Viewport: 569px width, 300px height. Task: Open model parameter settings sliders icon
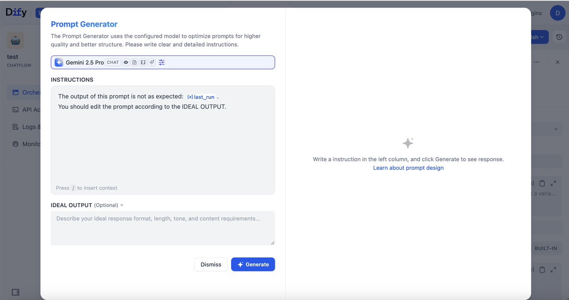click(161, 63)
